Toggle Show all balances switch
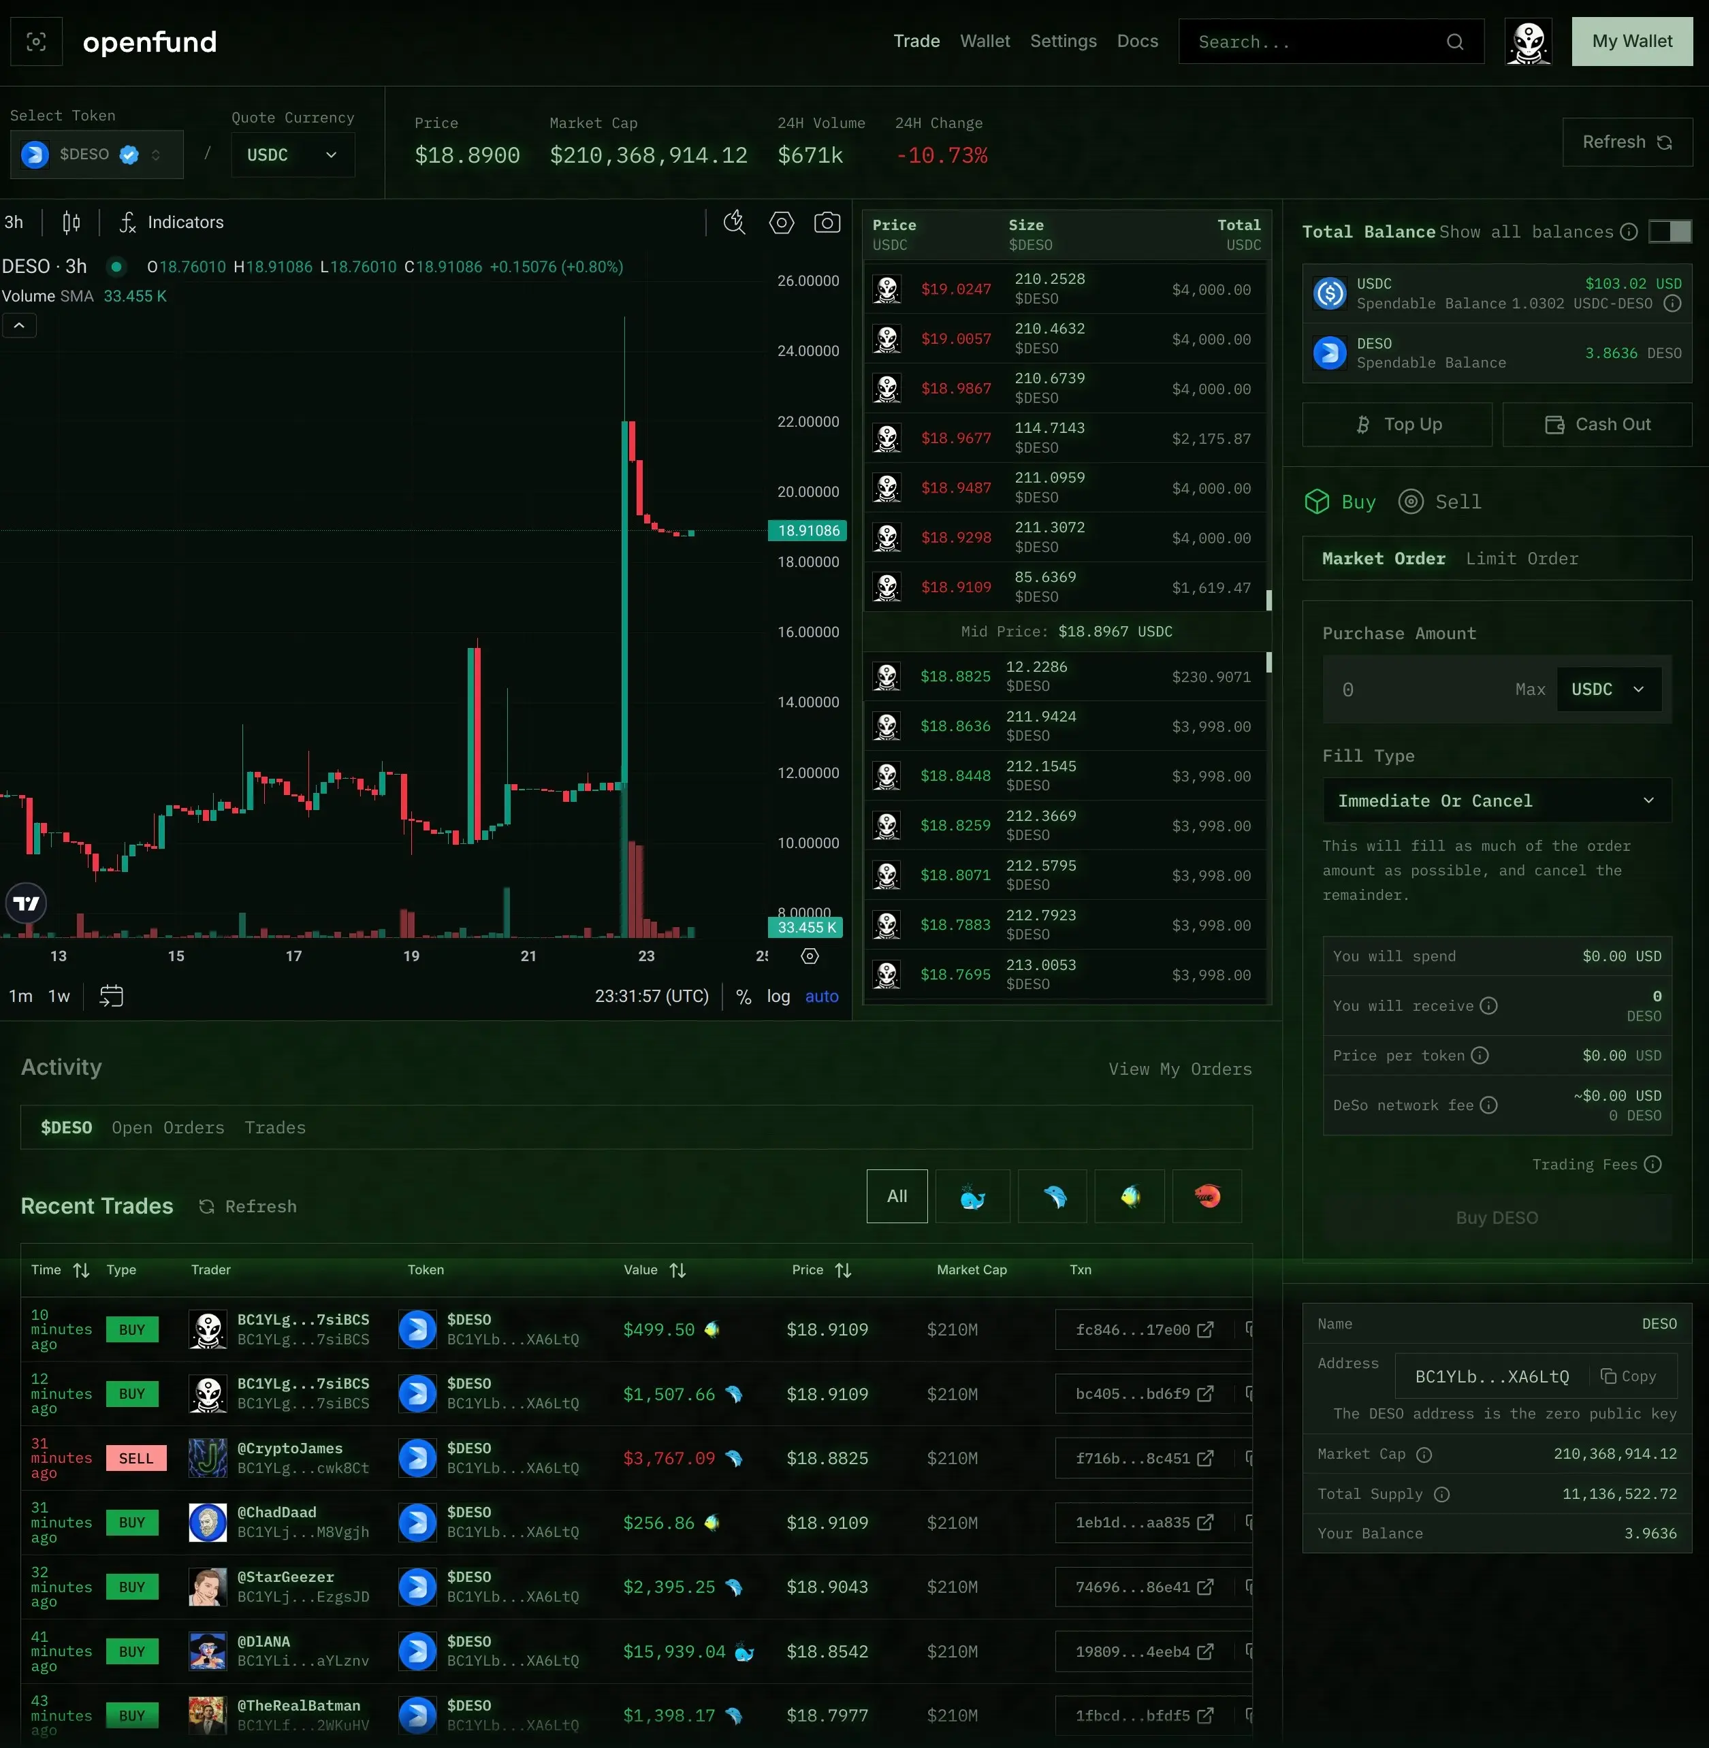Screen dimensions: 1709x1748 pos(1670,231)
